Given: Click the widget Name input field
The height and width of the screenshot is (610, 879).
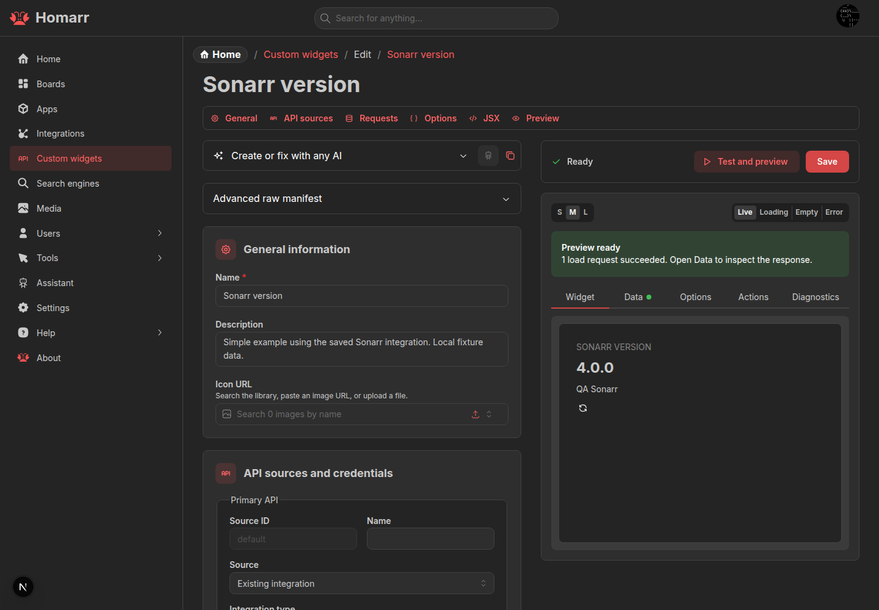Looking at the screenshot, I should coord(362,296).
